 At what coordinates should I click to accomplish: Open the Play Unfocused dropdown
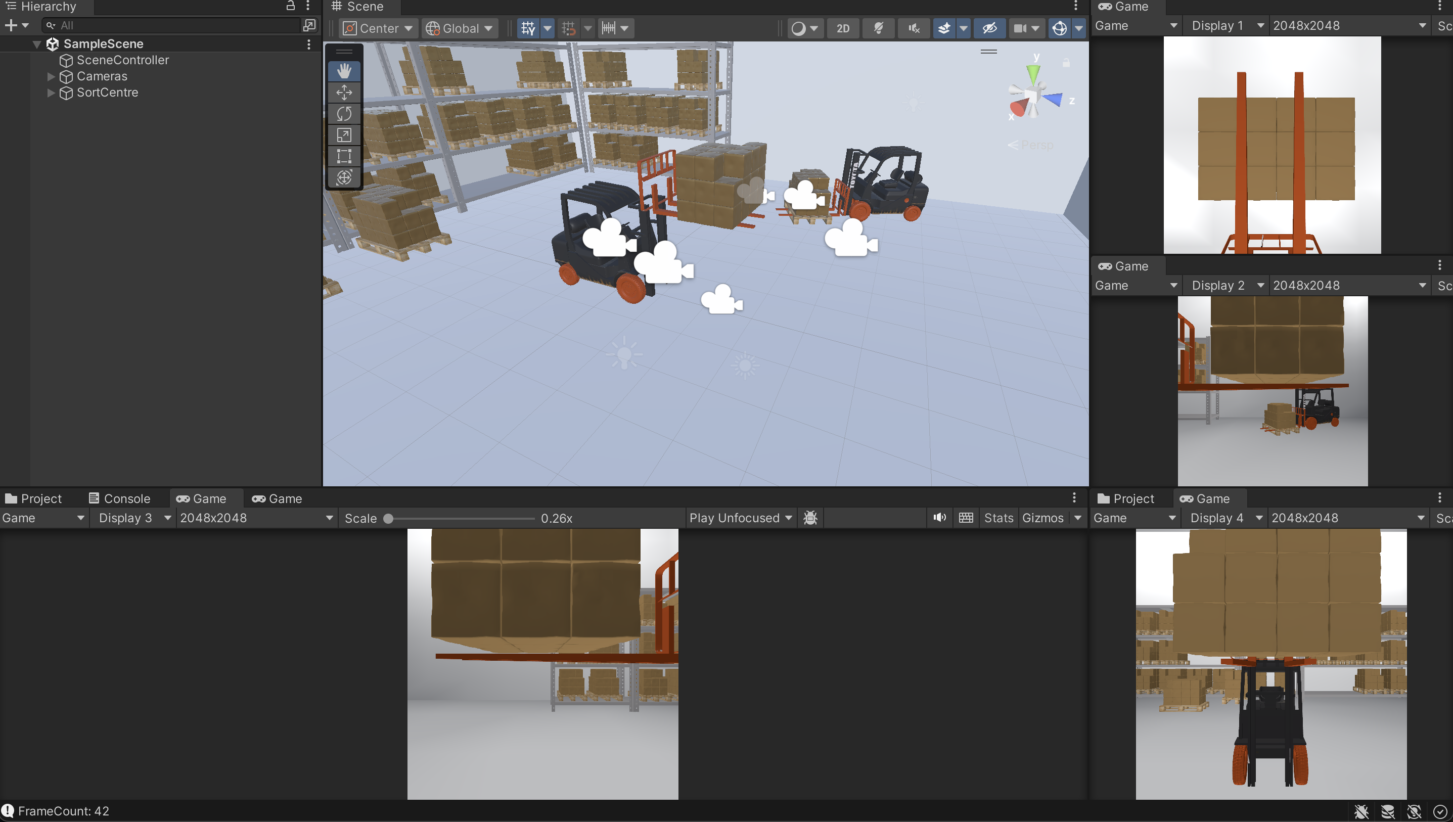click(x=741, y=518)
